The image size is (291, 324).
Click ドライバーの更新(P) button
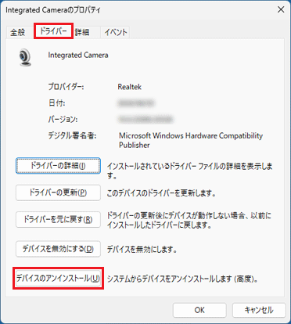tap(58, 193)
